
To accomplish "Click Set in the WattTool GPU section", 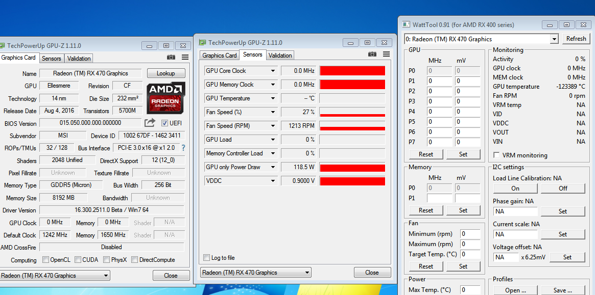I will coord(463,154).
